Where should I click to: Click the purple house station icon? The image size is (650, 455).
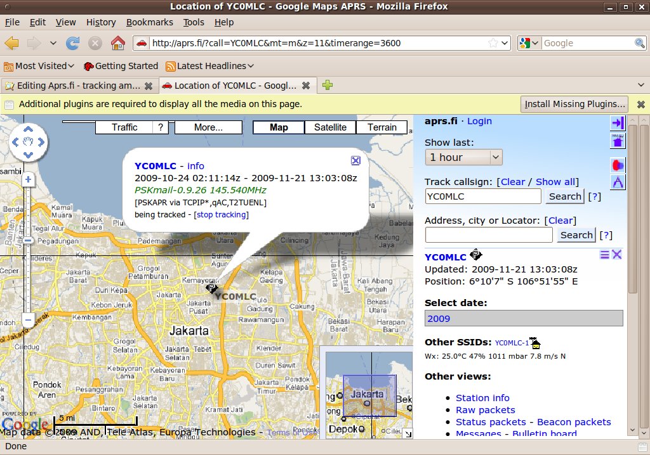tap(618, 141)
